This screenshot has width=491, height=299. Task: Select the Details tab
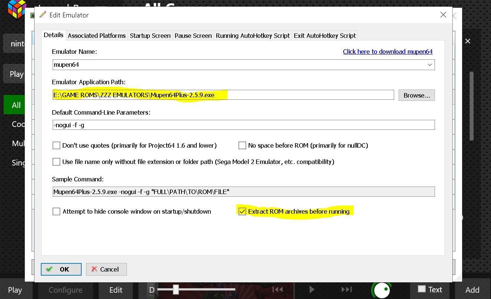[x=53, y=35]
